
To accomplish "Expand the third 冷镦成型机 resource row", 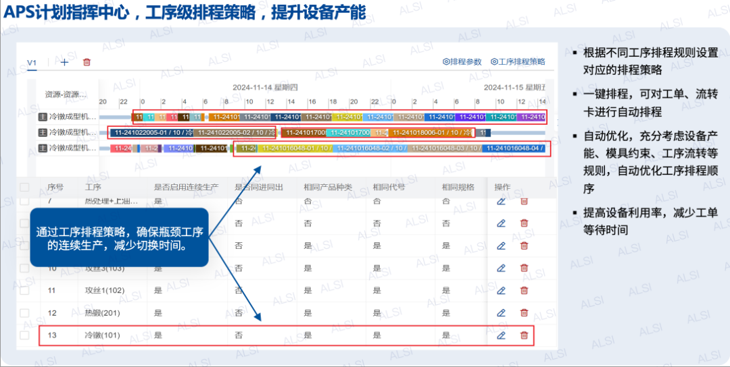I will [x=42, y=148].
